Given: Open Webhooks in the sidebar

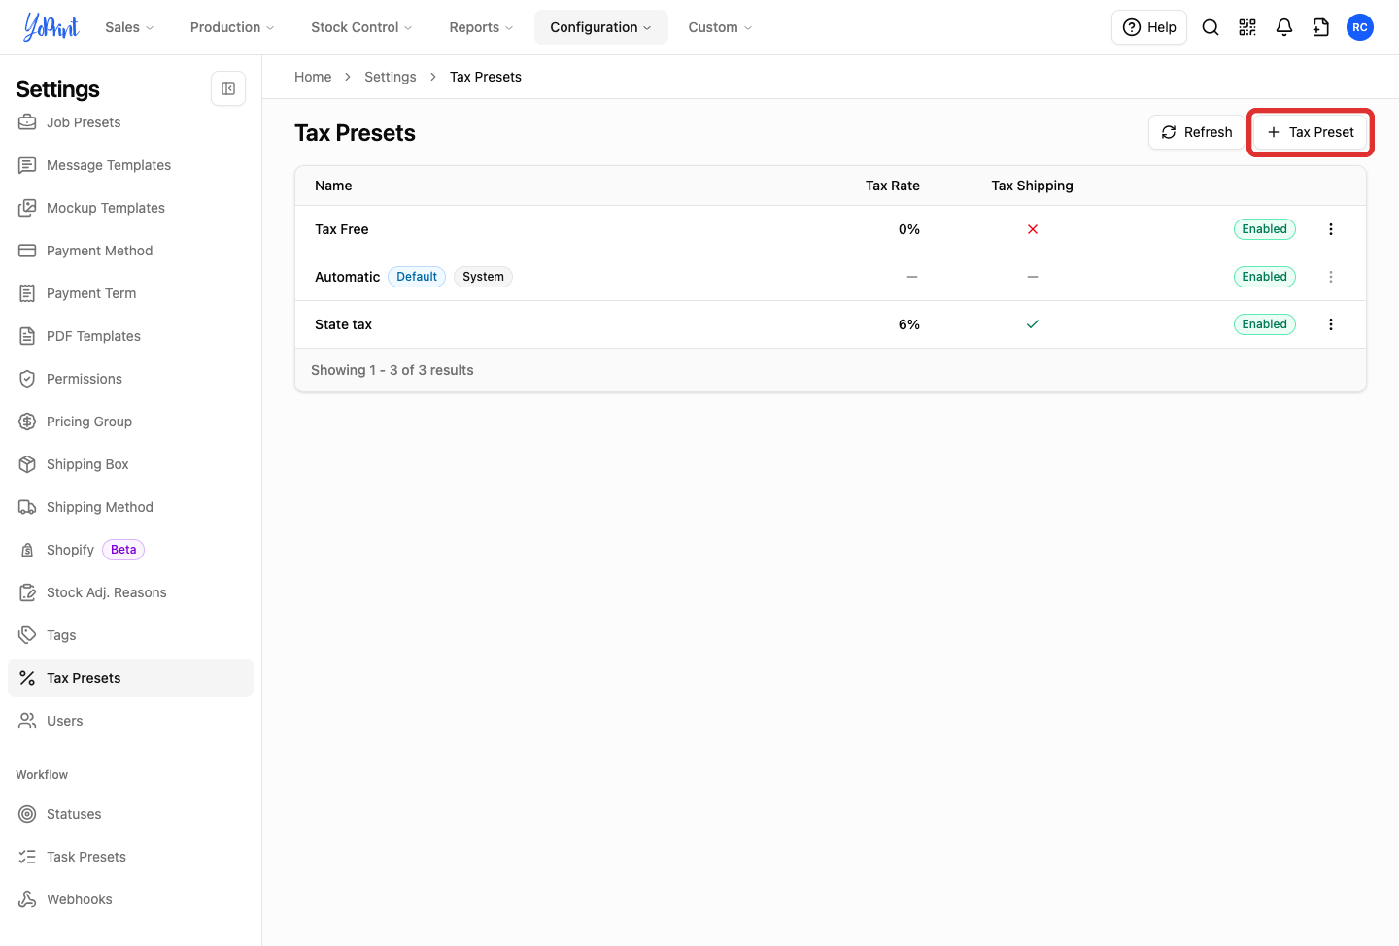Looking at the screenshot, I should (130, 899).
